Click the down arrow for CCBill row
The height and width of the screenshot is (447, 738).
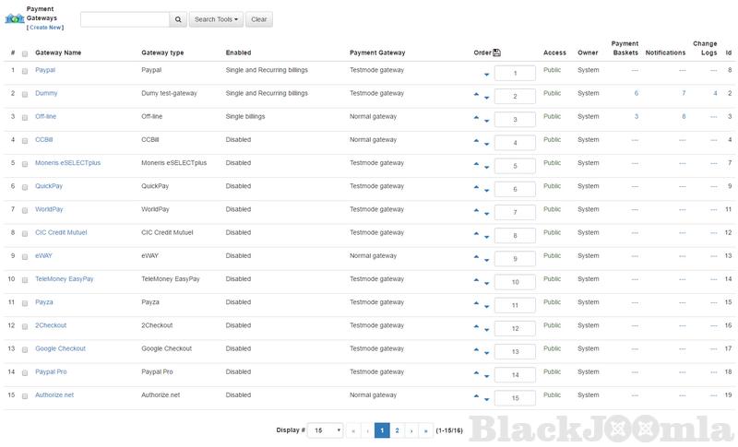(x=486, y=143)
